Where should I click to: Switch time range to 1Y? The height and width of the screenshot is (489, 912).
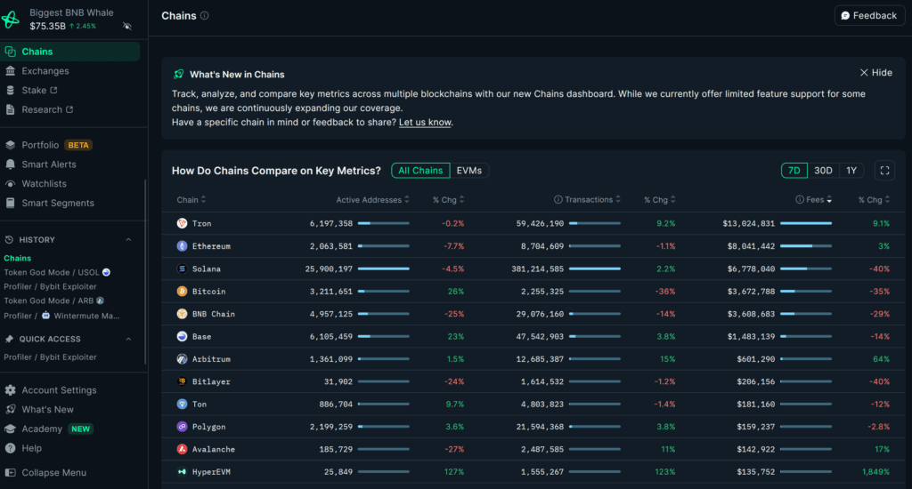coord(851,171)
